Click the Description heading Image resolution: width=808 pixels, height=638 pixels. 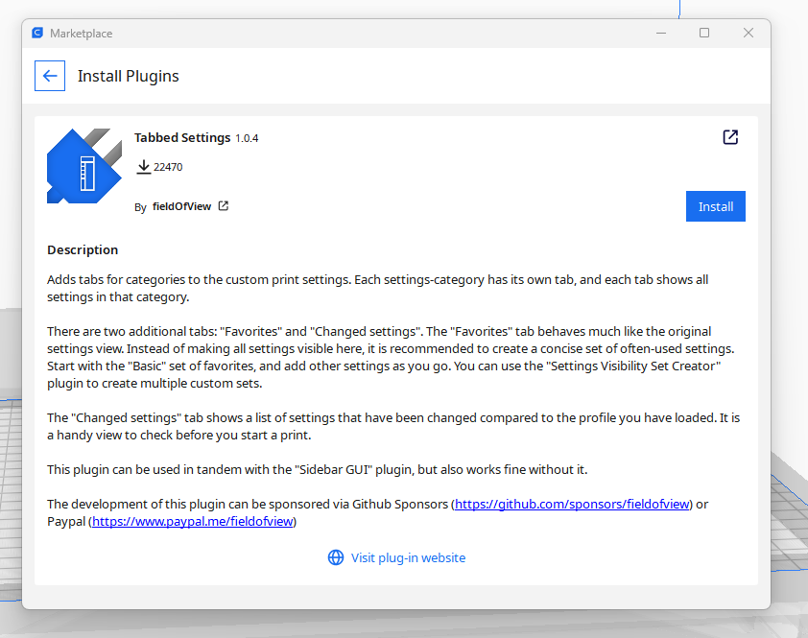(x=82, y=249)
